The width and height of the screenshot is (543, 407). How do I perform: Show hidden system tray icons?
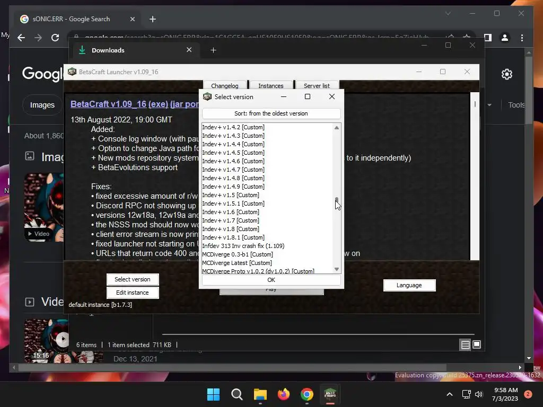pos(450,394)
